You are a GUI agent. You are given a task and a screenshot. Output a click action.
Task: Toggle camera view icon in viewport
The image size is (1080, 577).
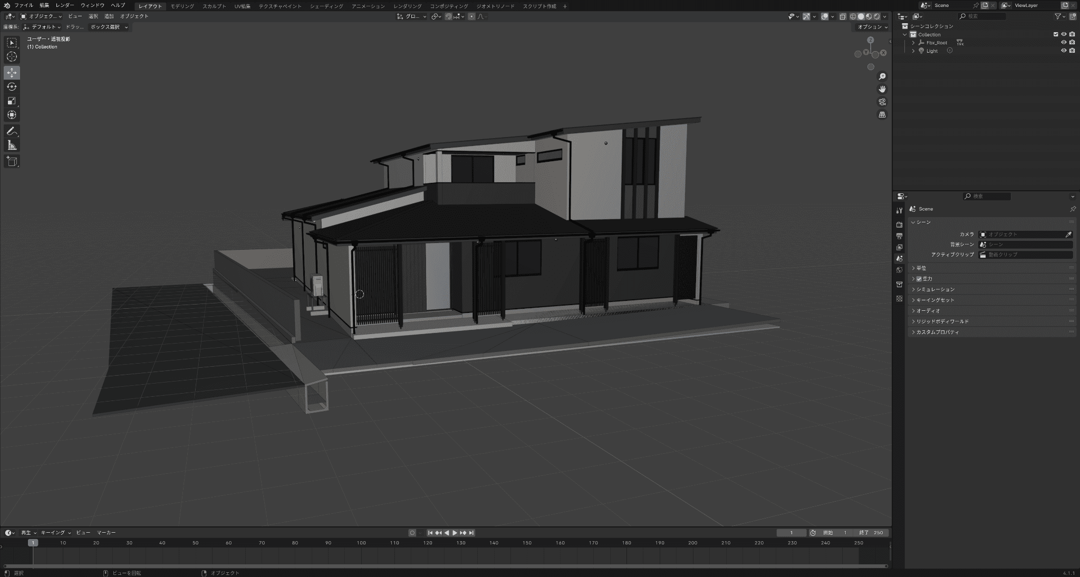pos(882,102)
